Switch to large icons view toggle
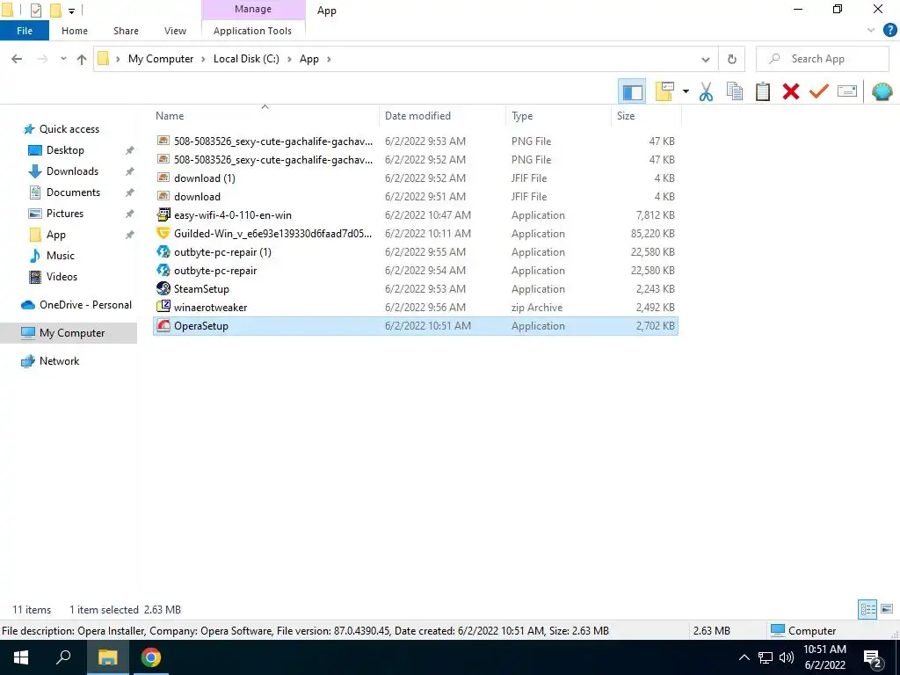Screen dimensions: 900x675 [887, 609]
